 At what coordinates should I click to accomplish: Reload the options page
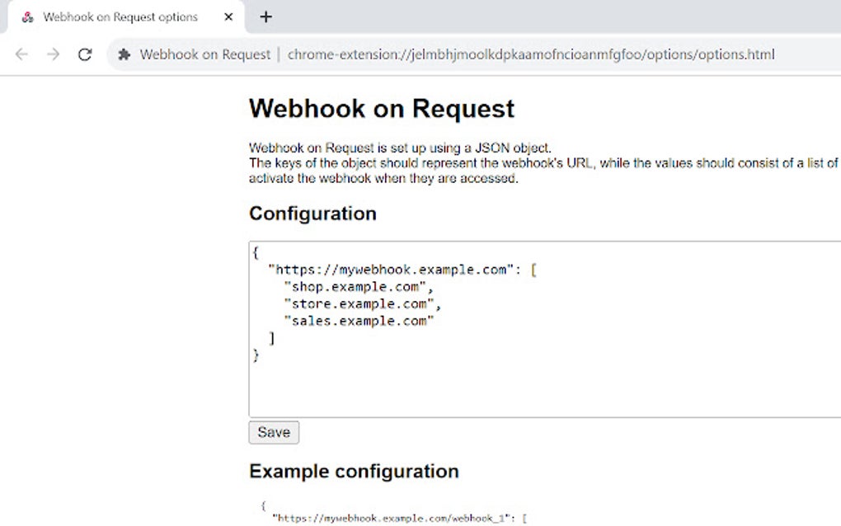pyautogui.click(x=85, y=54)
